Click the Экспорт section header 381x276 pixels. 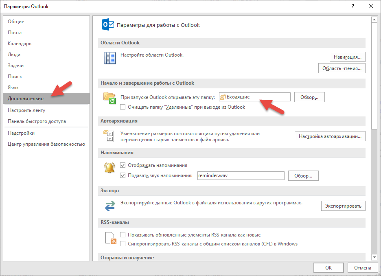232,191
